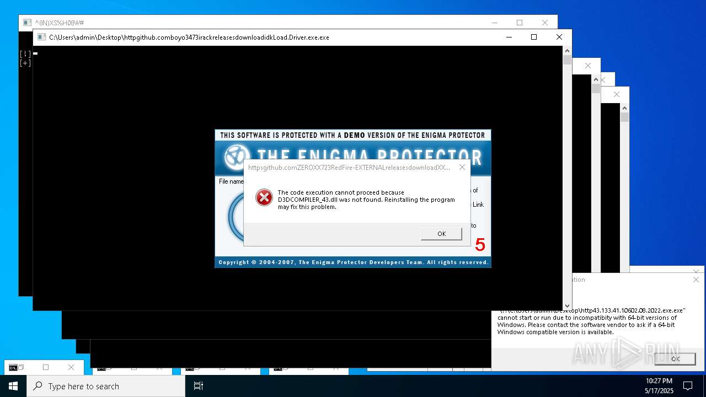
Task: Click the Enigma Protector DEMO version banner text
Action: 352,135
